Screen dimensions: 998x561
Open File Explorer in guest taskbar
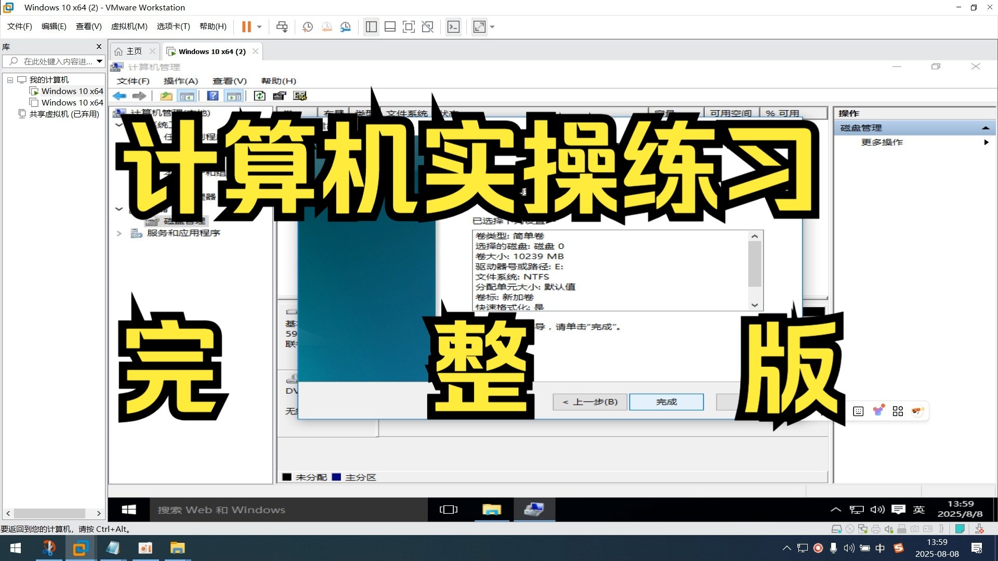pos(491,510)
